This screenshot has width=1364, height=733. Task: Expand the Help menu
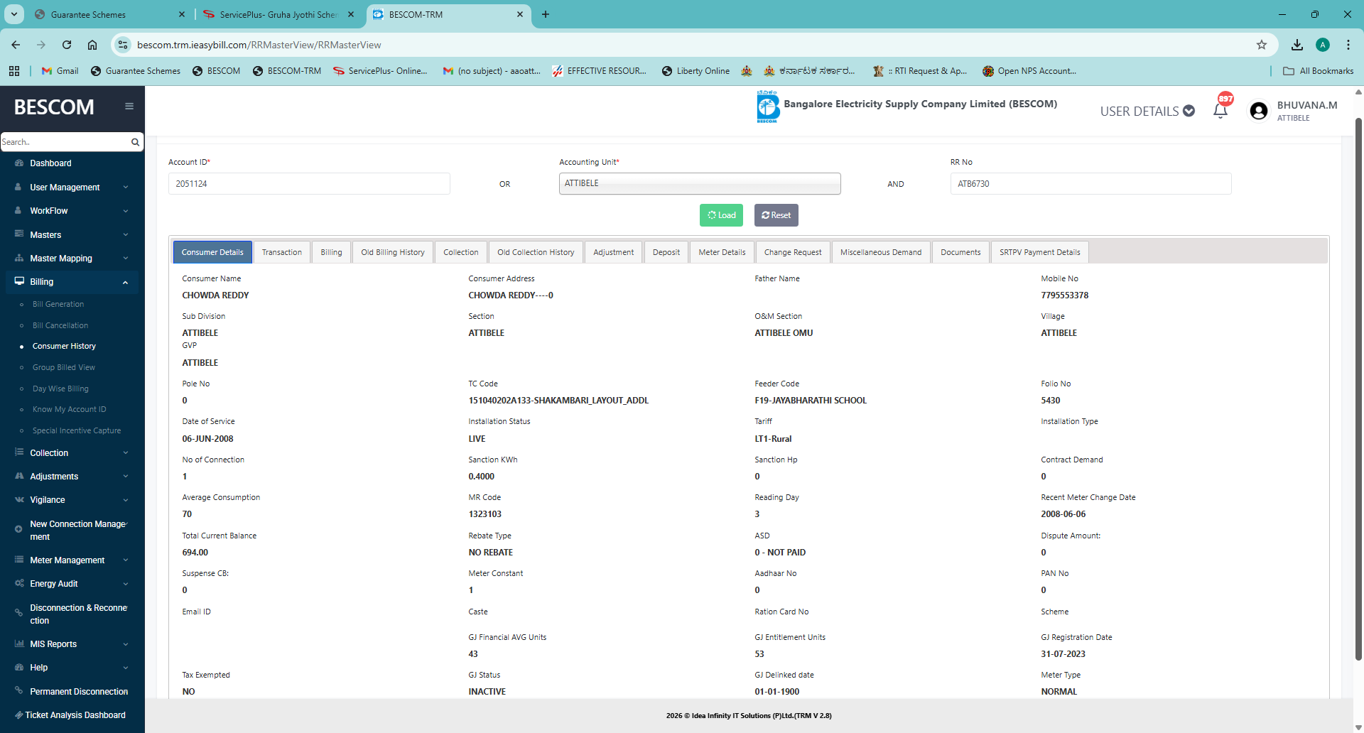pos(71,668)
